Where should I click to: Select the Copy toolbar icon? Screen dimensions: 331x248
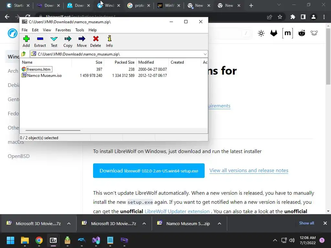[68, 42]
